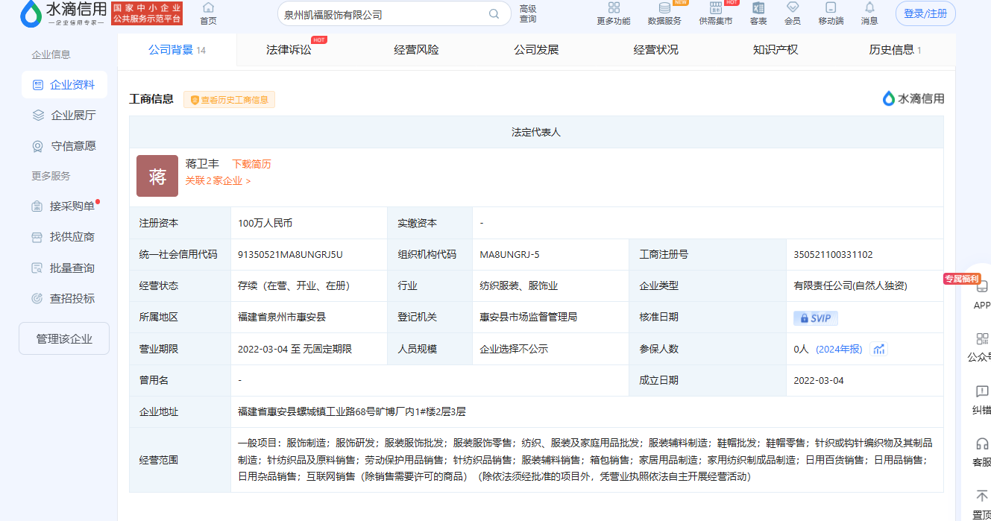Click 100万人民币 registered capital value
The width and height of the screenshot is (991, 521).
click(265, 223)
